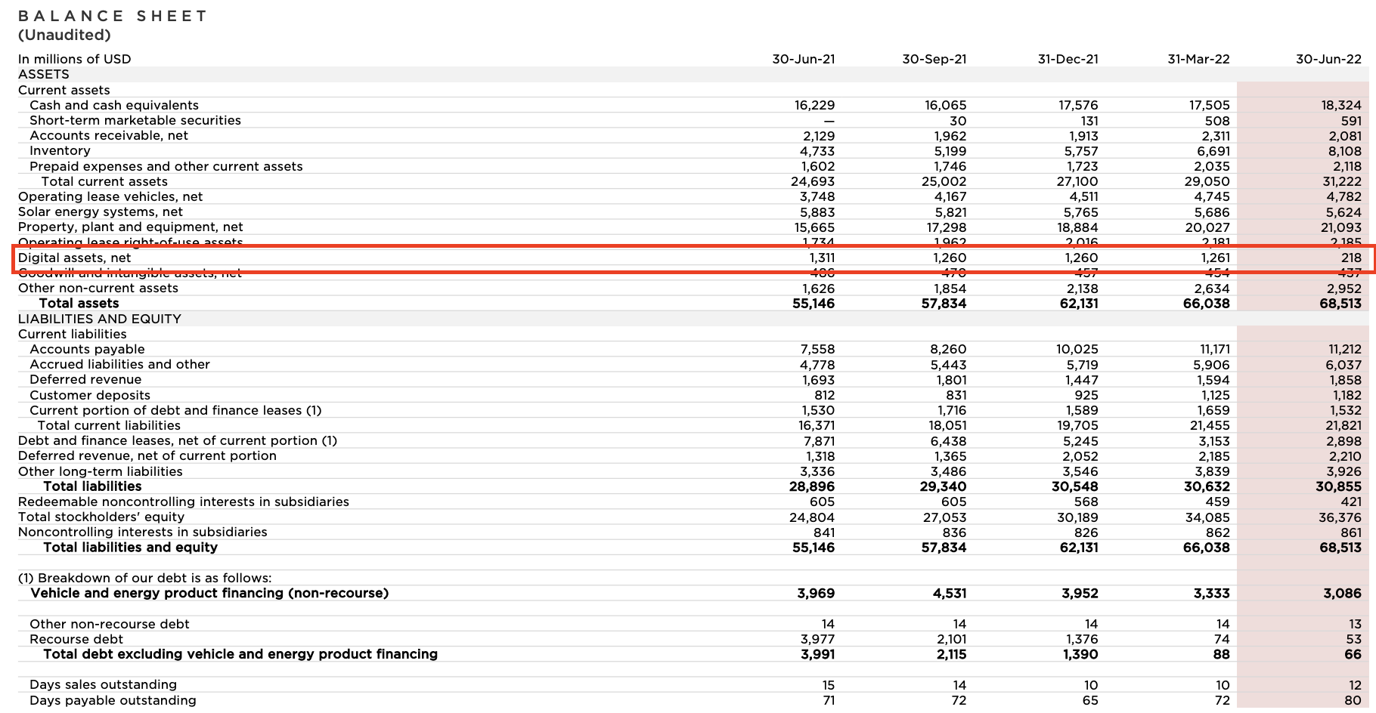The width and height of the screenshot is (1376, 713).
Task: Select the "Other non-recourse debt" row label
Action: click(109, 624)
